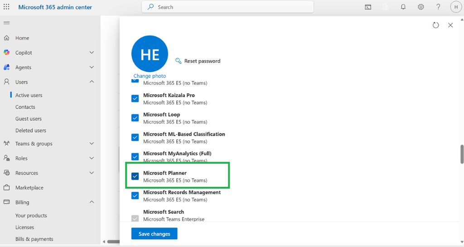
Task: Click the horizontal scrollbar left arrow
Action: coord(104,242)
